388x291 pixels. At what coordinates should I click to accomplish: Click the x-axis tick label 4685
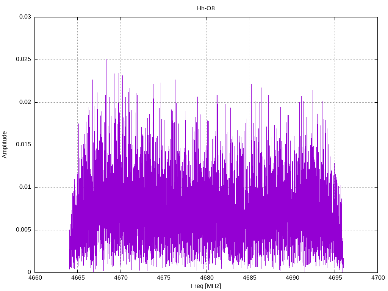coord(249,278)
